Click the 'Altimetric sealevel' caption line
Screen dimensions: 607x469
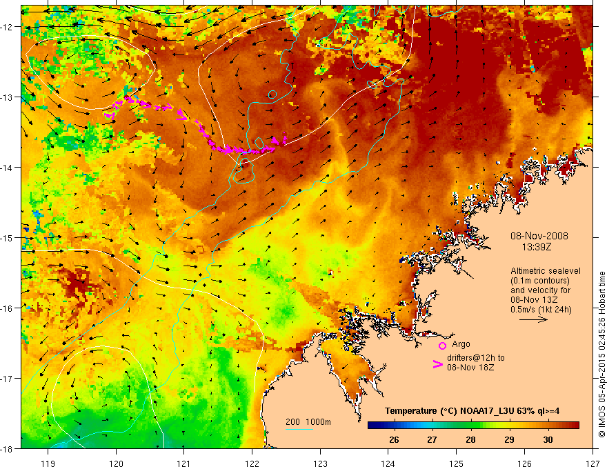[546, 271]
